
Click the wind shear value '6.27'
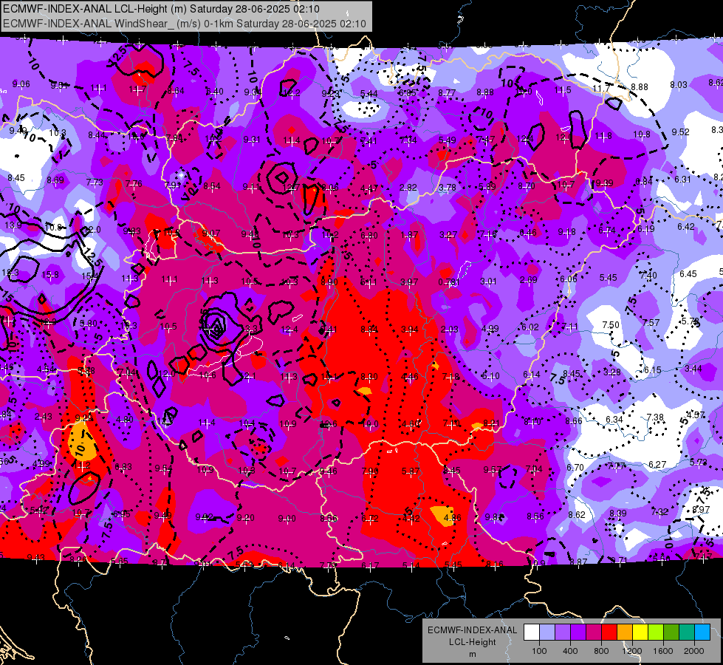pyautogui.click(x=657, y=464)
